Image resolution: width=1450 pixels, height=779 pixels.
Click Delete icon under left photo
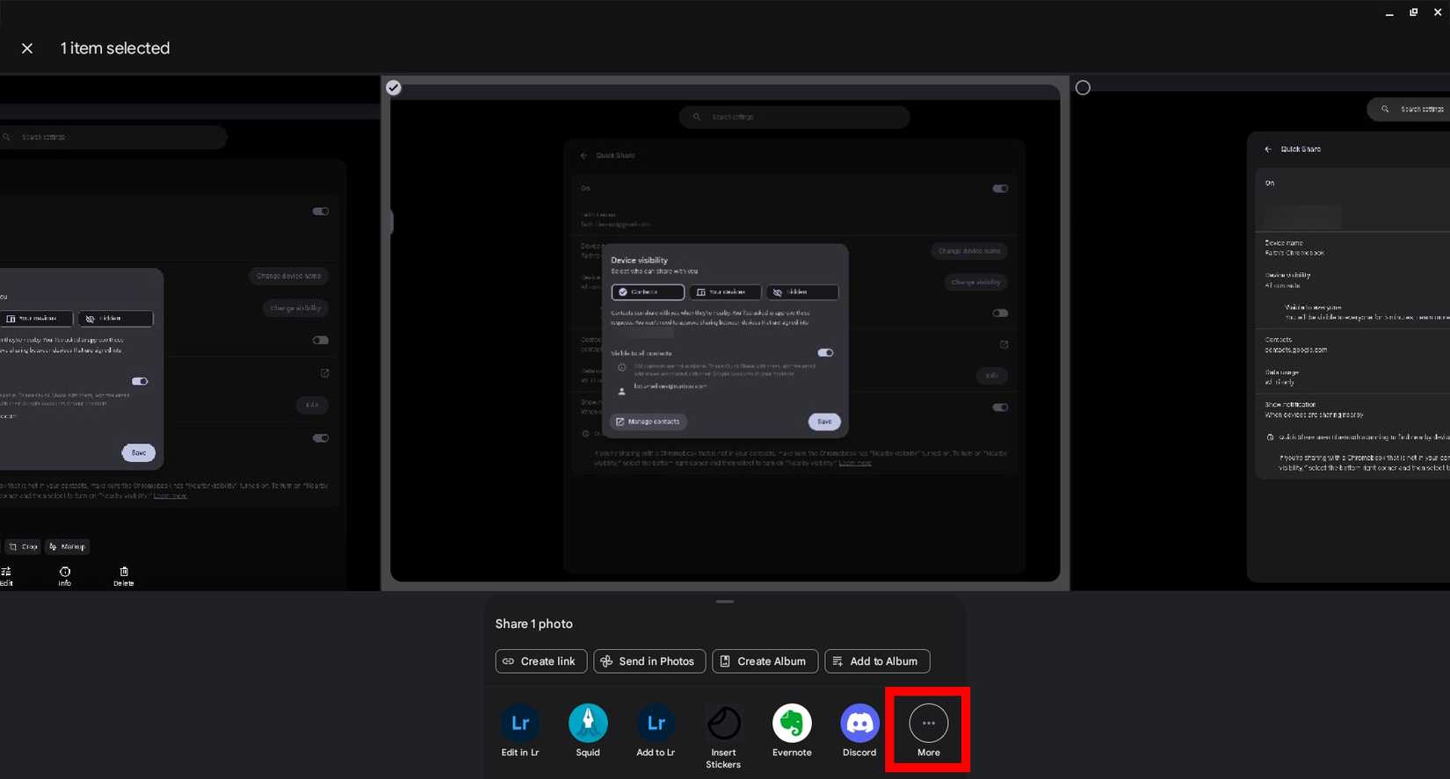click(x=124, y=576)
